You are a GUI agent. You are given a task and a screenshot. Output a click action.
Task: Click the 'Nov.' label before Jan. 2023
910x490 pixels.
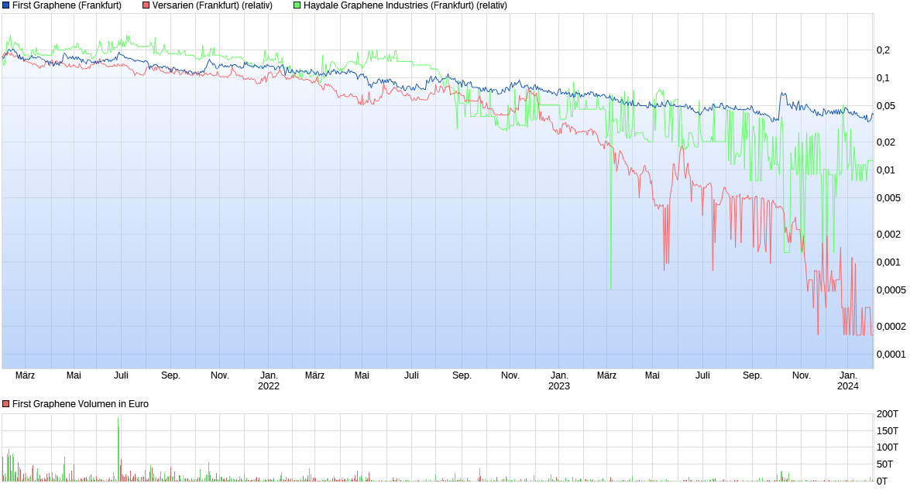510,375
